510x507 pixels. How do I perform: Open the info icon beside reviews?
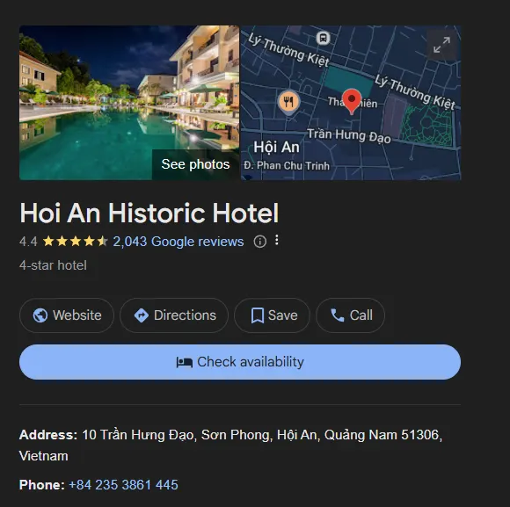260,242
